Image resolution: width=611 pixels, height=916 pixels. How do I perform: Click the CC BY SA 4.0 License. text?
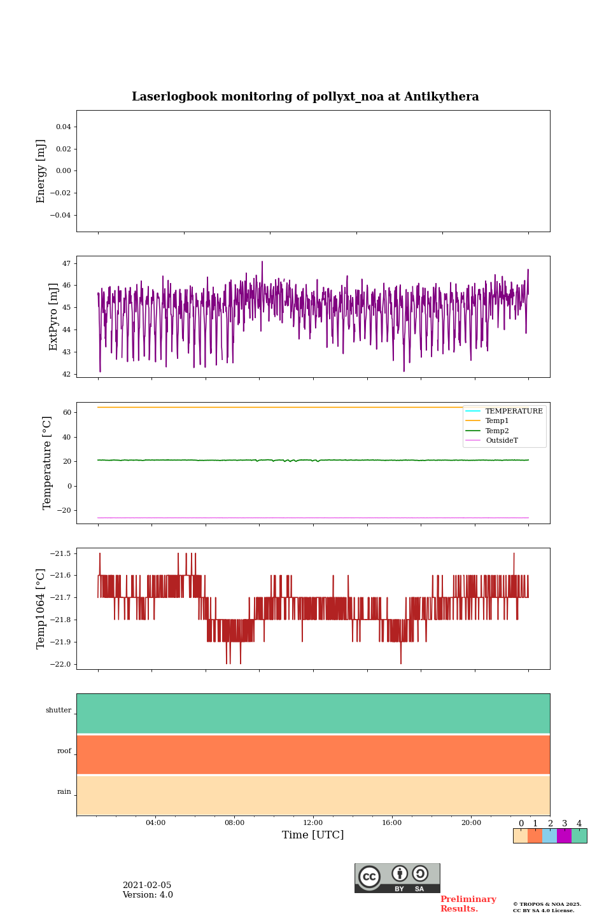[x=544, y=910]
